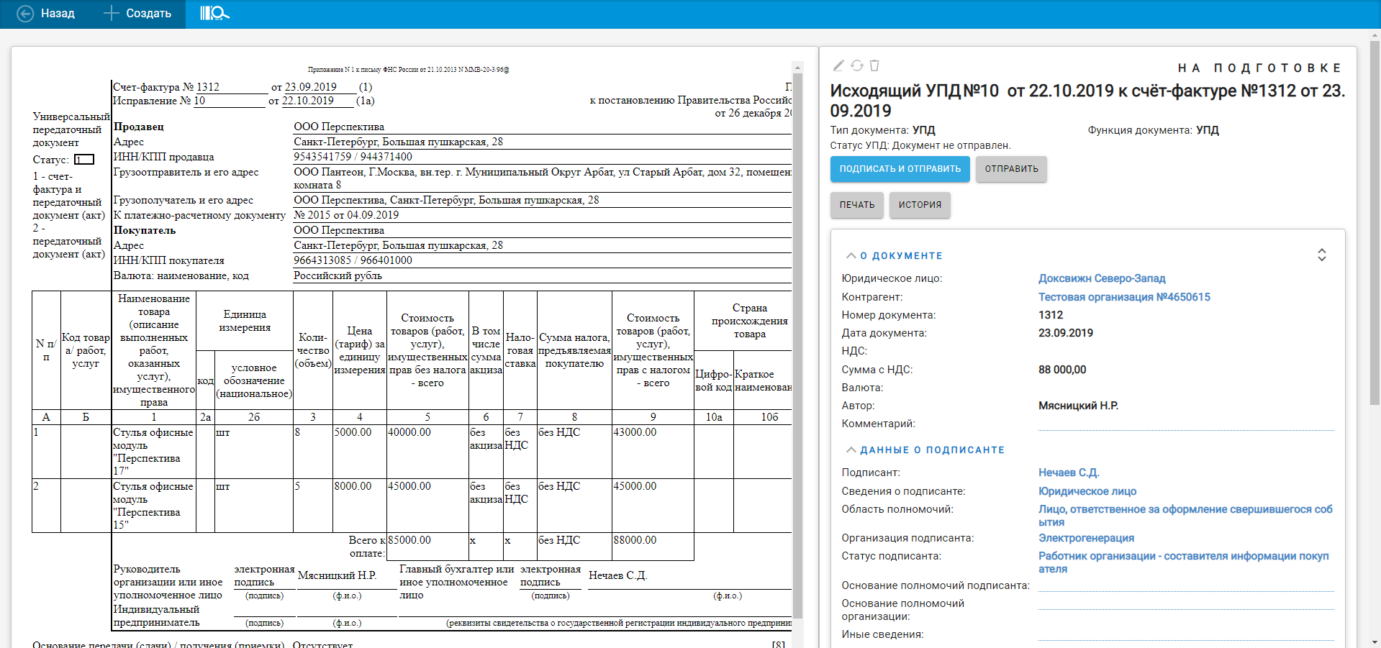The width and height of the screenshot is (1381, 648).
Task: Open the Тестовая организация №4650615 link
Action: point(1124,297)
